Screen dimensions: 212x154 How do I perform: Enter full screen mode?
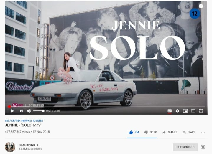click(x=201, y=111)
